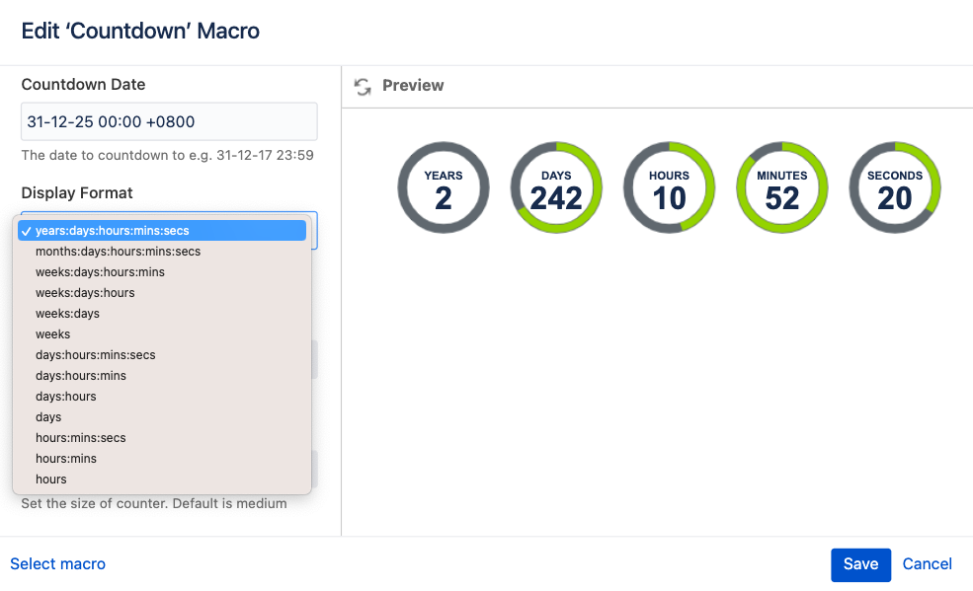Choose the days-only option

[x=48, y=417]
